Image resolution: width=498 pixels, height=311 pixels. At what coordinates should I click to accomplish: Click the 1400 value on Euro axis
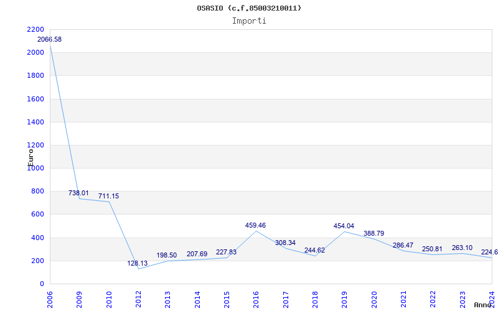pyautogui.click(x=35, y=122)
